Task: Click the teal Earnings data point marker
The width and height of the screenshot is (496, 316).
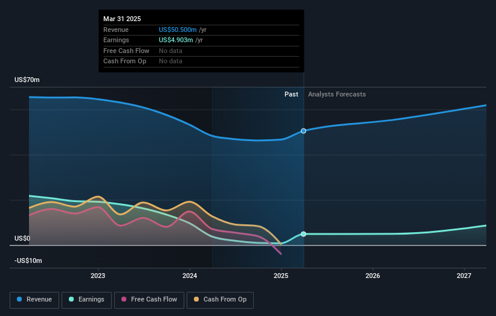Action: pos(303,234)
